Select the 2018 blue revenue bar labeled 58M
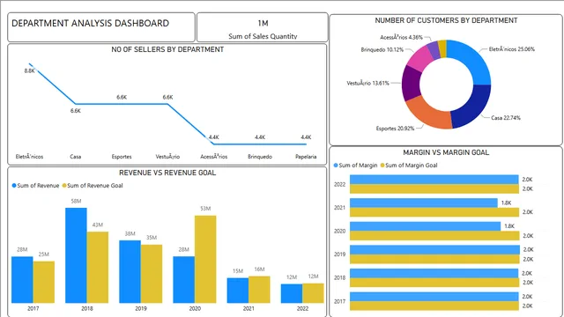The height and width of the screenshot is (317, 564). click(76, 255)
